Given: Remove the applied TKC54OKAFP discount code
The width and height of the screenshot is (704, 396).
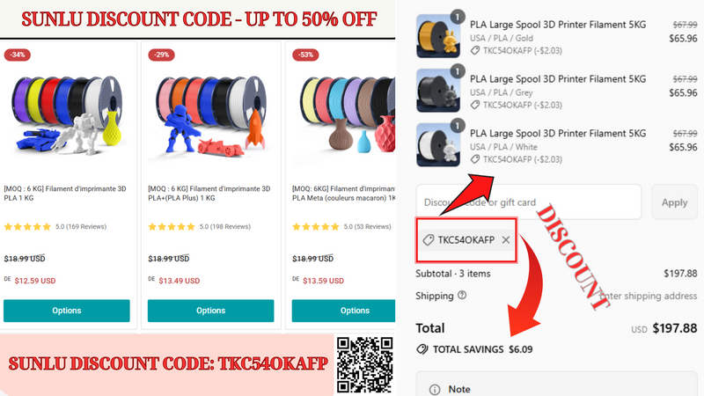Looking at the screenshot, I should [x=506, y=239].
